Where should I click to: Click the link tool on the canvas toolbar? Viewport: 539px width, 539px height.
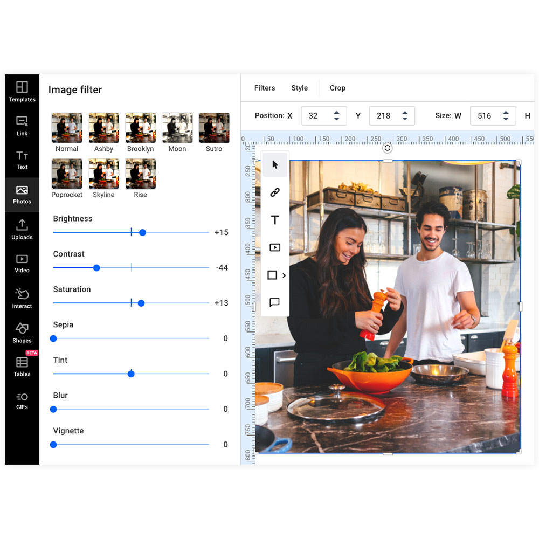[x=275, y=192]
